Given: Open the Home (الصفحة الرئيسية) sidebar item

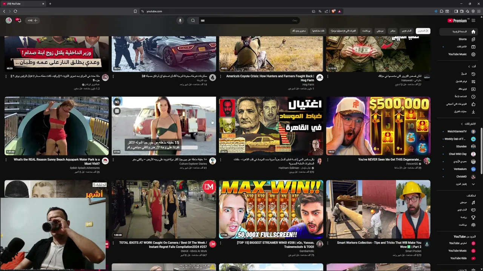Looking at the screenshot, I should 459,32.
